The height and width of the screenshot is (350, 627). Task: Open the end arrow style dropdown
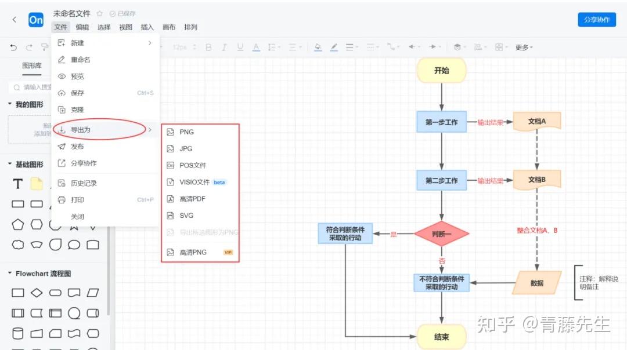[435, 47]
